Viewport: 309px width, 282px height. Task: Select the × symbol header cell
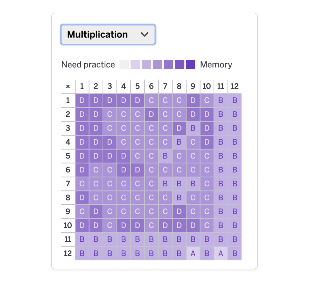pyautogui.click(x=68, y=86)
